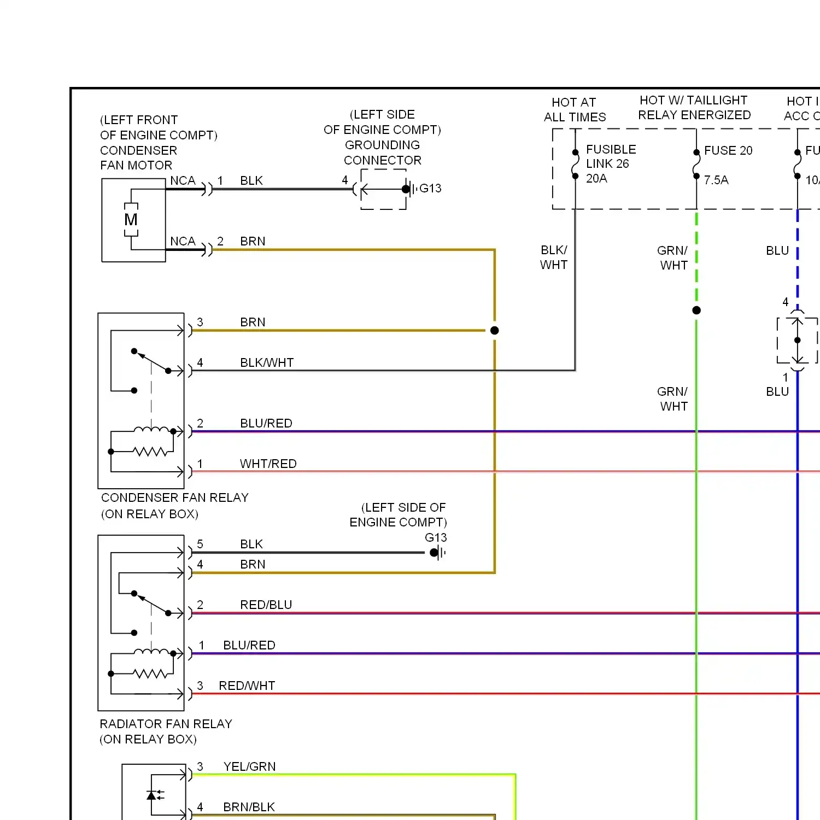Select the CONDENSER FAN MOTOR label

tap(139, 158)
